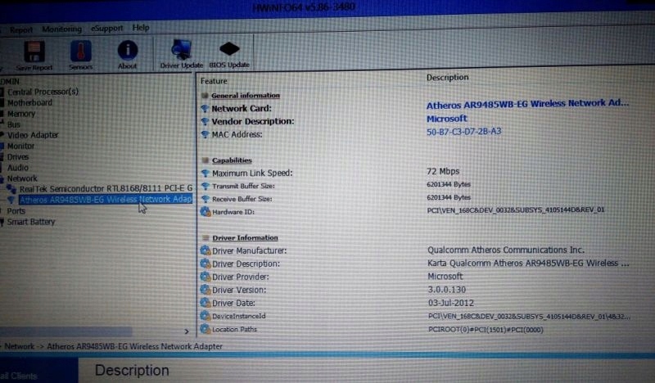Click the MAC Address row icon
This screenshot has width=655, height=383.
tap(205, 134)
